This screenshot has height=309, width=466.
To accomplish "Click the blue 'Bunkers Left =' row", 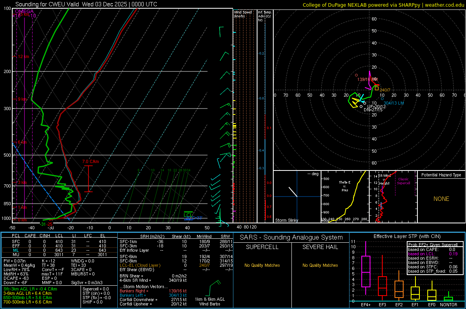I will pos(153,295).
